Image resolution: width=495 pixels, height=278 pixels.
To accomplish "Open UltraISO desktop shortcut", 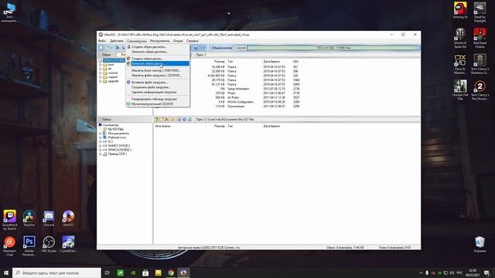I will 68,219.
